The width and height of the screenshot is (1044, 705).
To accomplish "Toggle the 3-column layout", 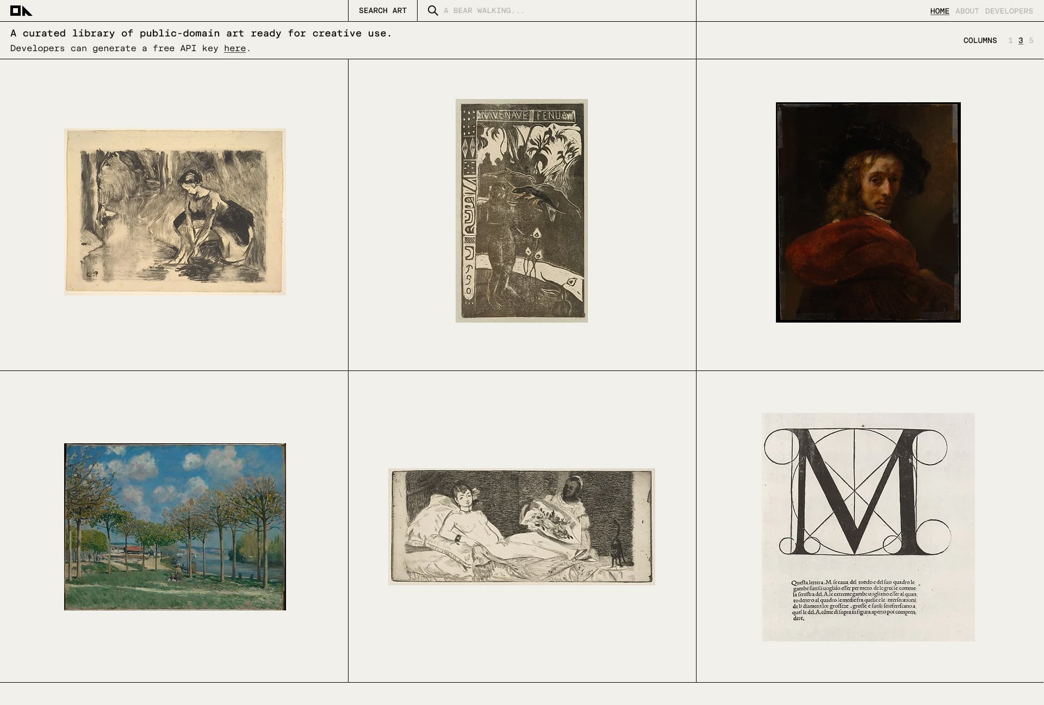I will click(x=1021, y=40).
